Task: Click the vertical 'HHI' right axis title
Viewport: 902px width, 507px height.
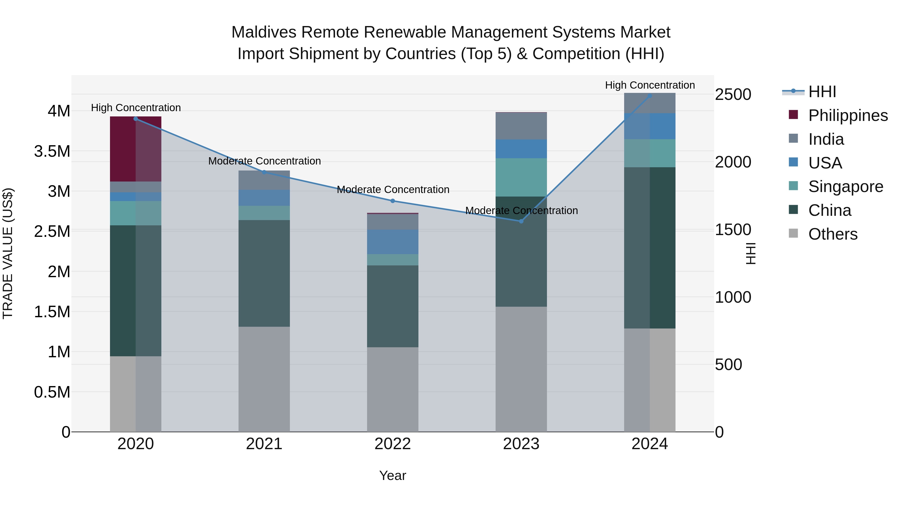Action: [751, 253]
